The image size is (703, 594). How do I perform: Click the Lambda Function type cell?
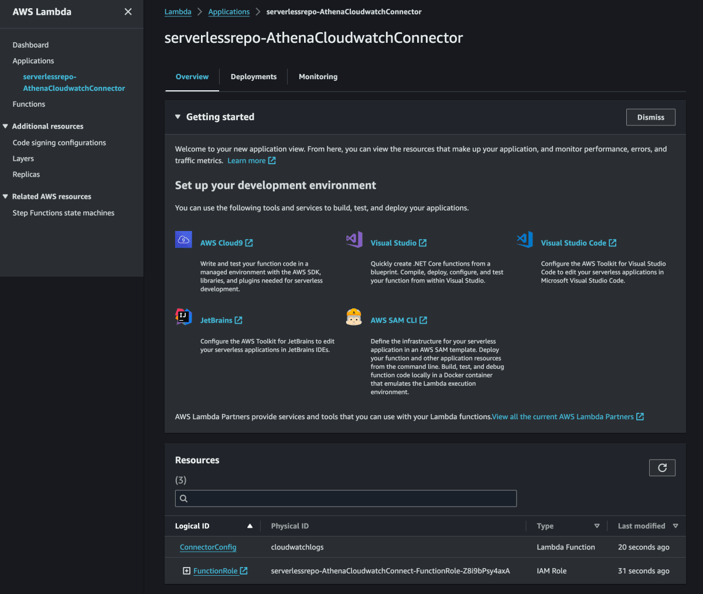(x=566, y=547)
